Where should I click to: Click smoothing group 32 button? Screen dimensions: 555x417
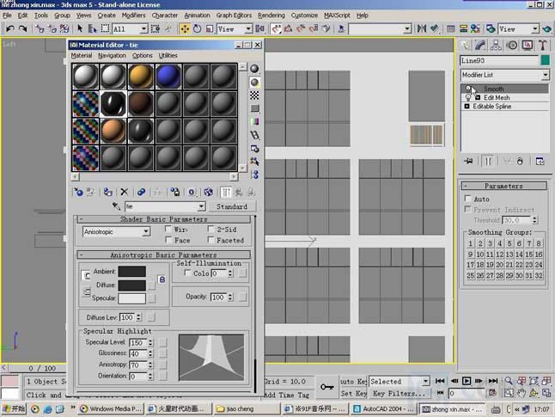tap(539, 275)
